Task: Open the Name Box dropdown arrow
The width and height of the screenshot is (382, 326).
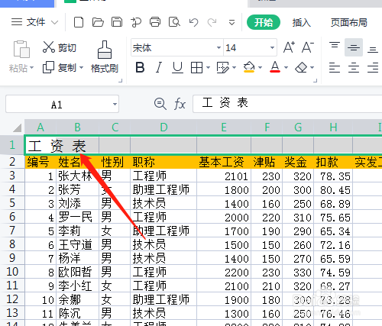Action: click(x=115, y=104)
